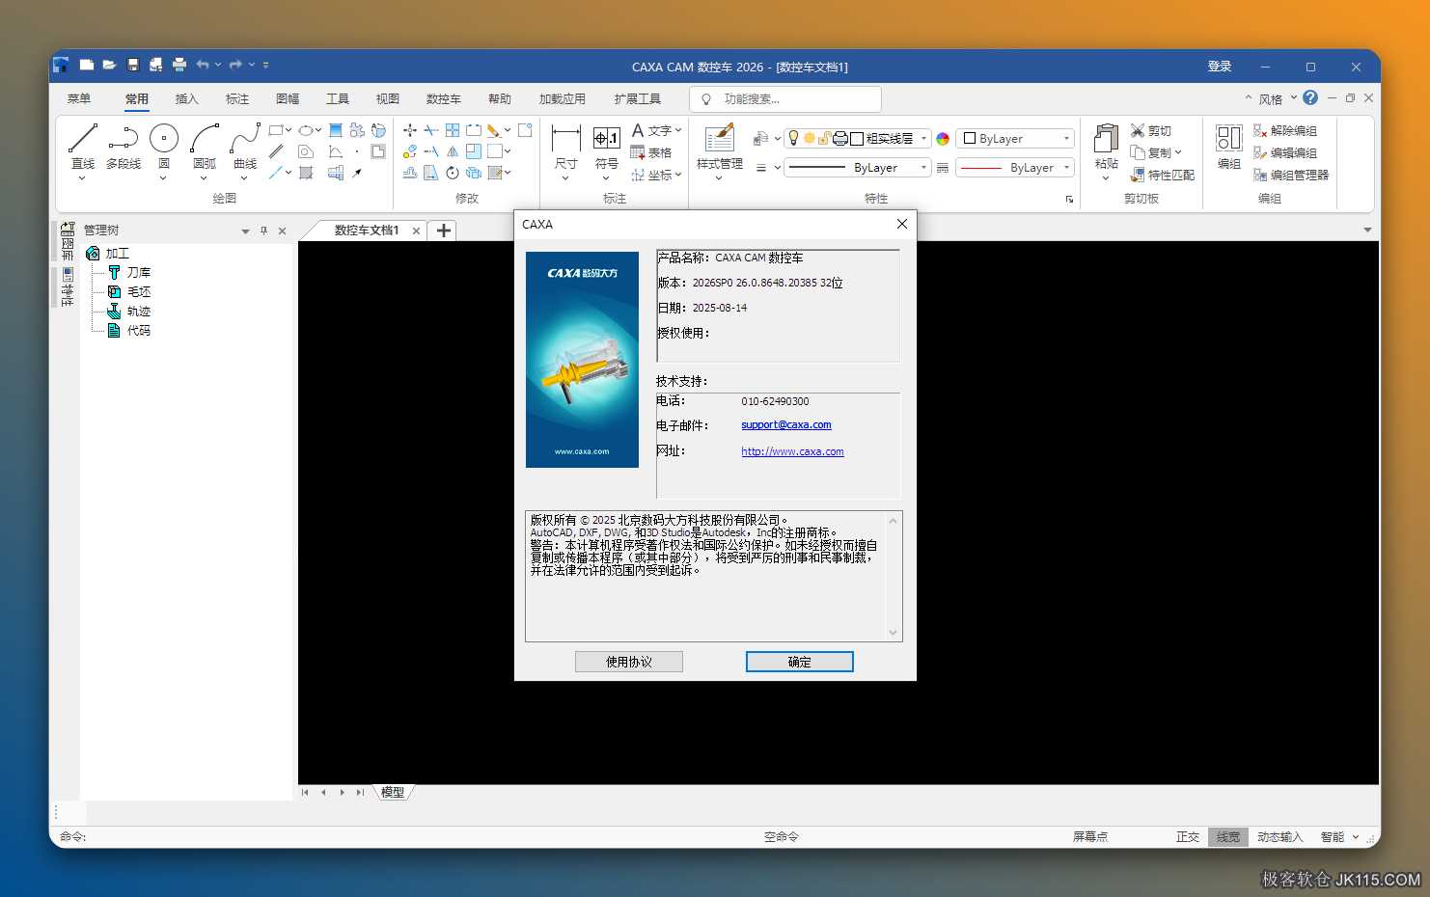Expand the 复制 copy dropdown arrow
The image size is (1430, 897).
tap(1178, 152)
